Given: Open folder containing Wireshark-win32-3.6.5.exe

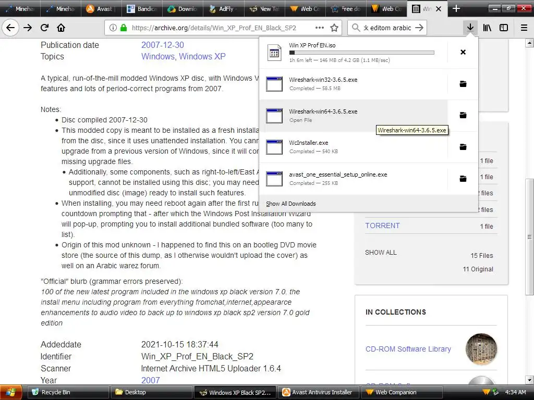Looking at the screenshot, I should tap(463, 84).
